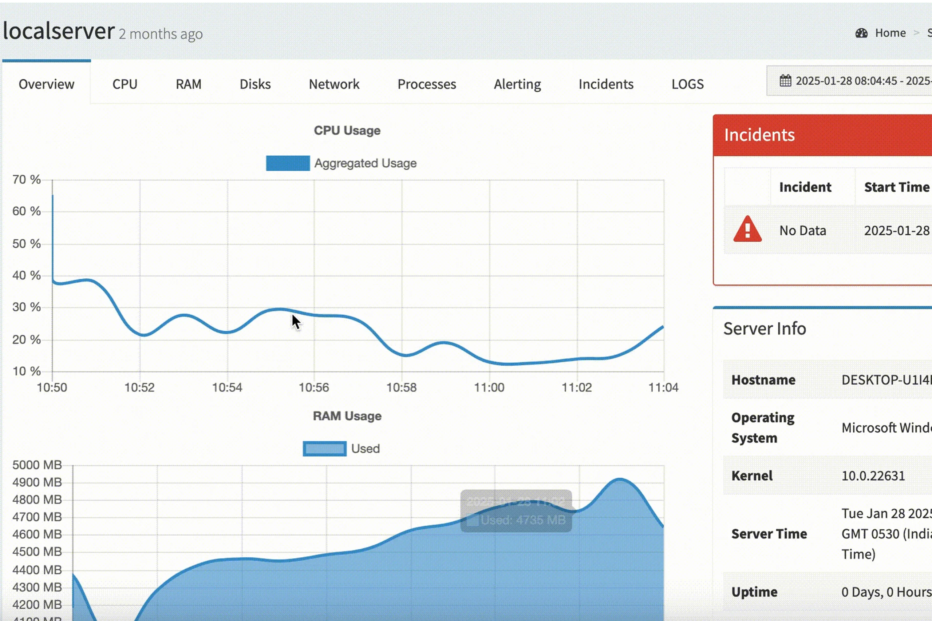This screenshot has height=621, width=932.
Task: Select the Disks tab
Action: [x=255, y=84]
